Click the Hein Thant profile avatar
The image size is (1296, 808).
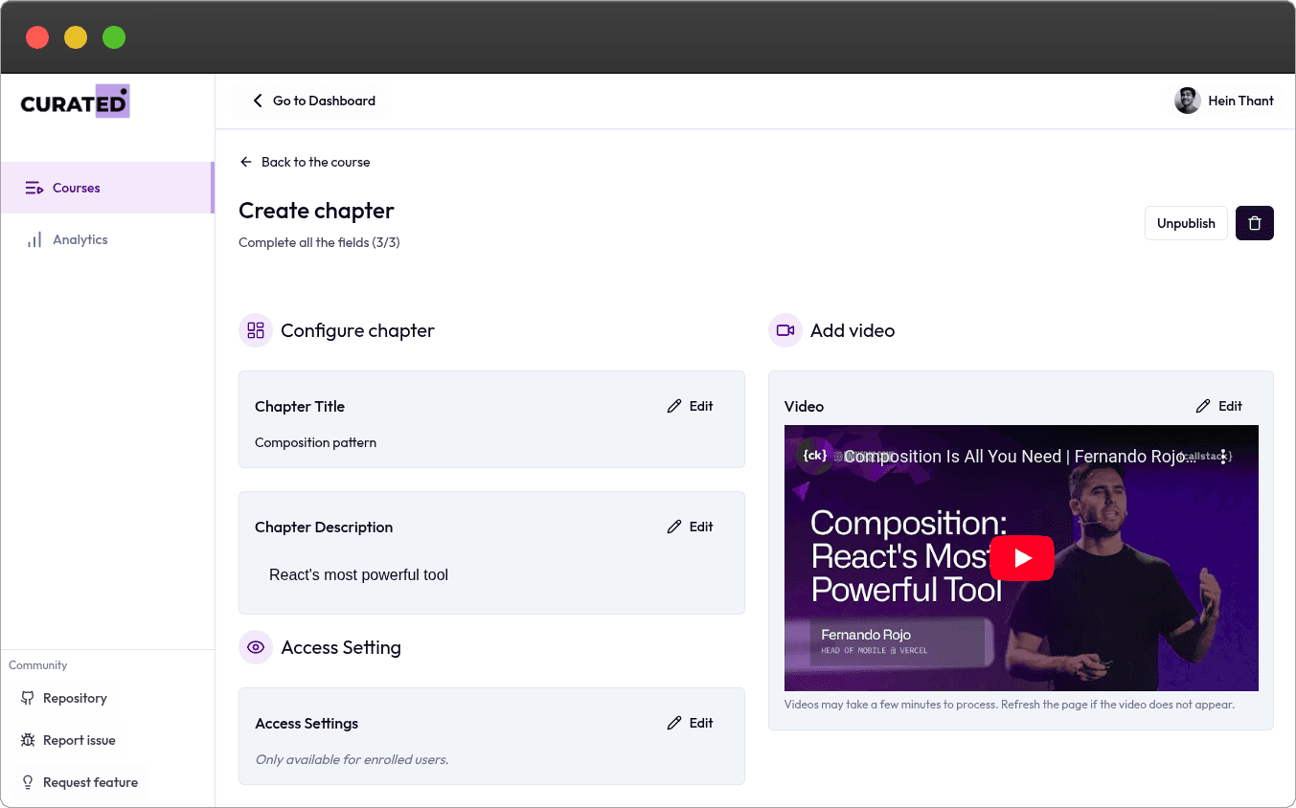(1187, 101)
